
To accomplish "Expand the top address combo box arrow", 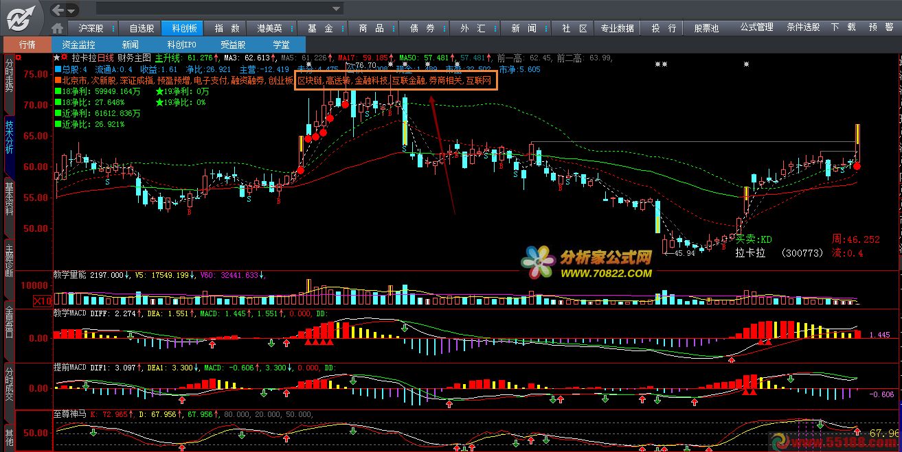I will pyautogui.click(x=337, y=9).
